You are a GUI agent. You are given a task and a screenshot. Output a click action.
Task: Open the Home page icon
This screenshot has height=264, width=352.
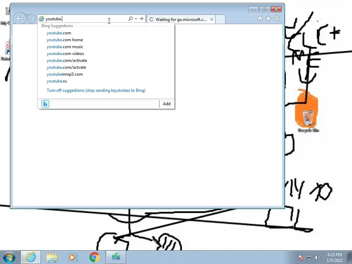pos(260,19)
